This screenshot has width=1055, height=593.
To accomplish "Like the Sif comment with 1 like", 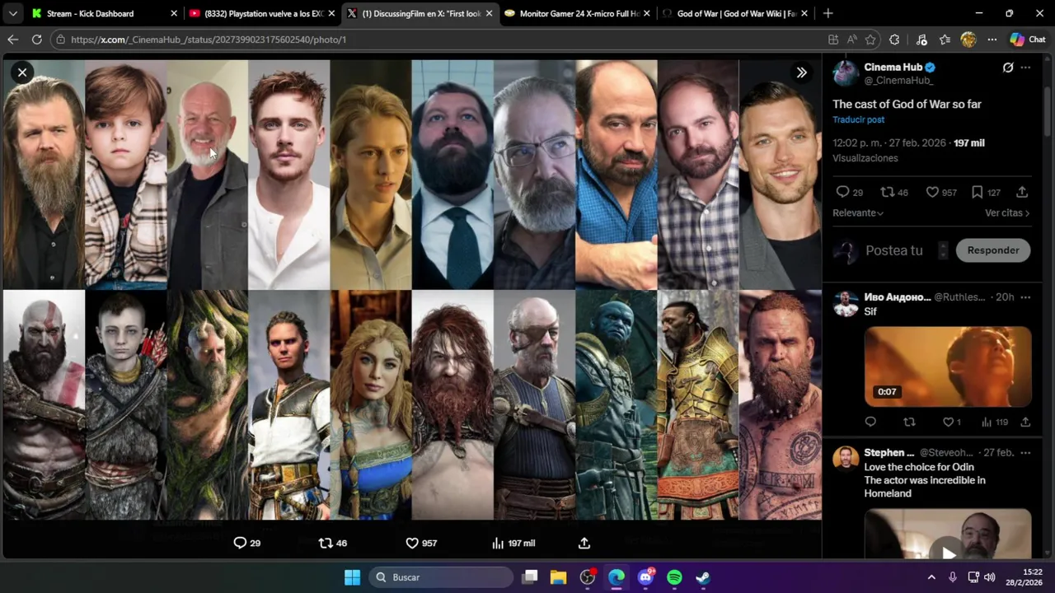I will point(947,422).
